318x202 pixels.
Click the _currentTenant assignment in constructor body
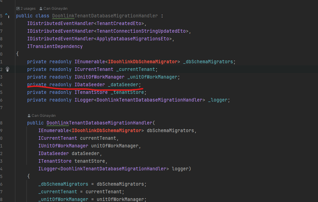coord(57,192)
